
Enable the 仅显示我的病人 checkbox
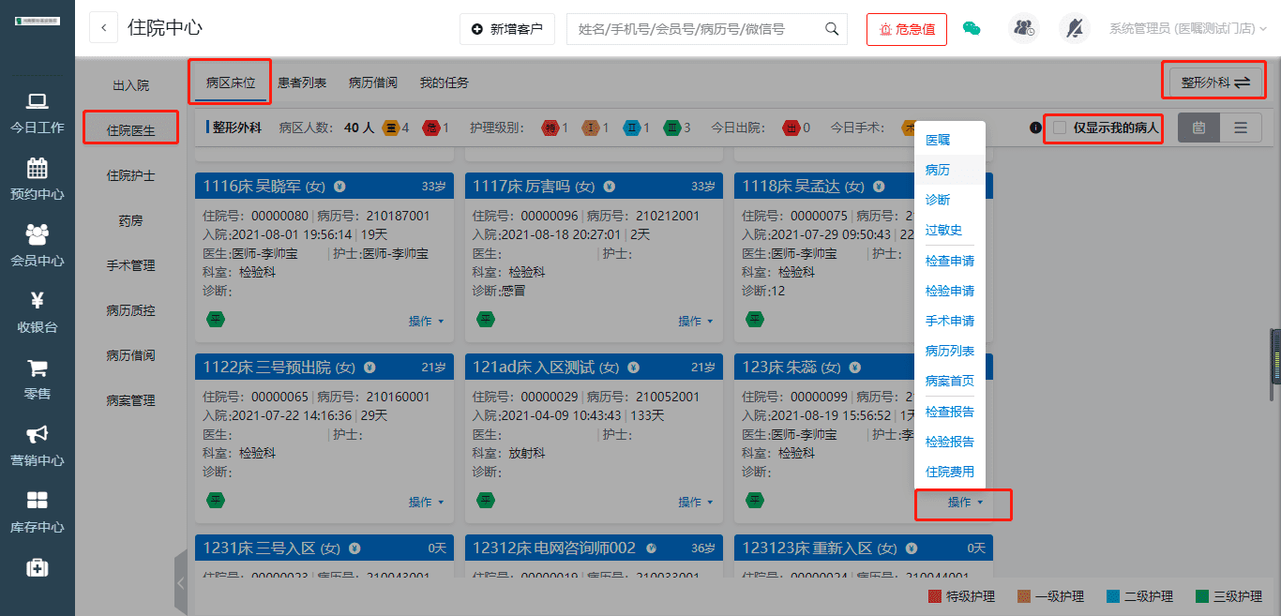pos(1060,128)
